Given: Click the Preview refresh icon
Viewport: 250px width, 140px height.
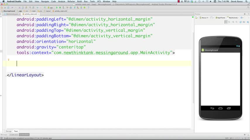Looking at the screenshot, I should click(x=240, y=22).
